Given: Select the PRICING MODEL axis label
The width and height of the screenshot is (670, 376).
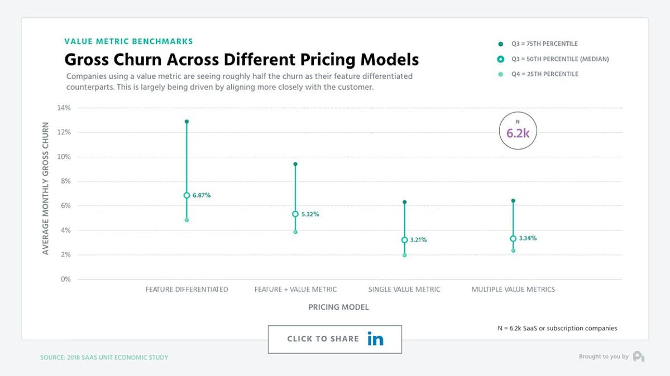Looking at the screenshot, I should [x=338, y=307].
